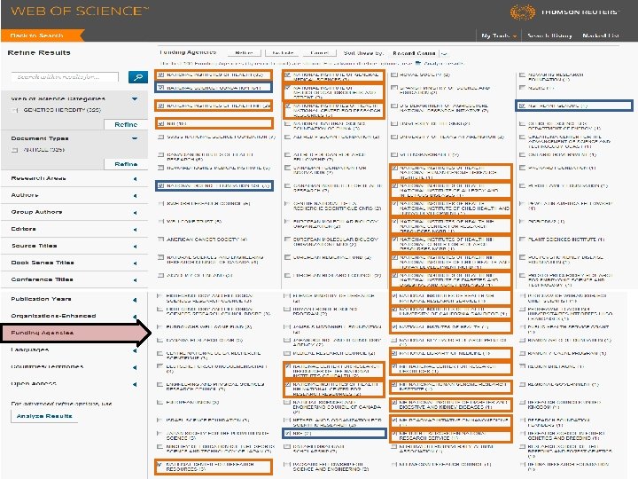Expand the Group Authors filter
The image size is (638, 479).
point(135,213)
